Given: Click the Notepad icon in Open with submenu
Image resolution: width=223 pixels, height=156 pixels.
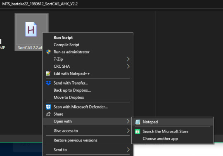Looking at the screenshot, I should point(138,122).
